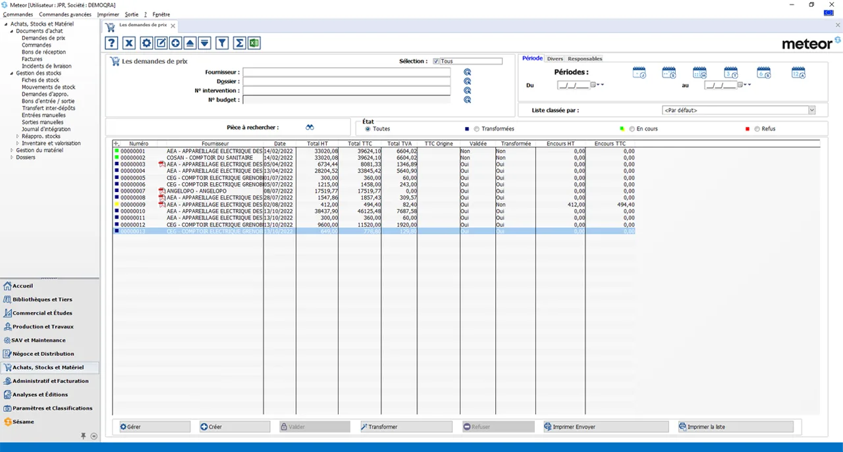Open the Commandes avancées menu

click(65, 14)
